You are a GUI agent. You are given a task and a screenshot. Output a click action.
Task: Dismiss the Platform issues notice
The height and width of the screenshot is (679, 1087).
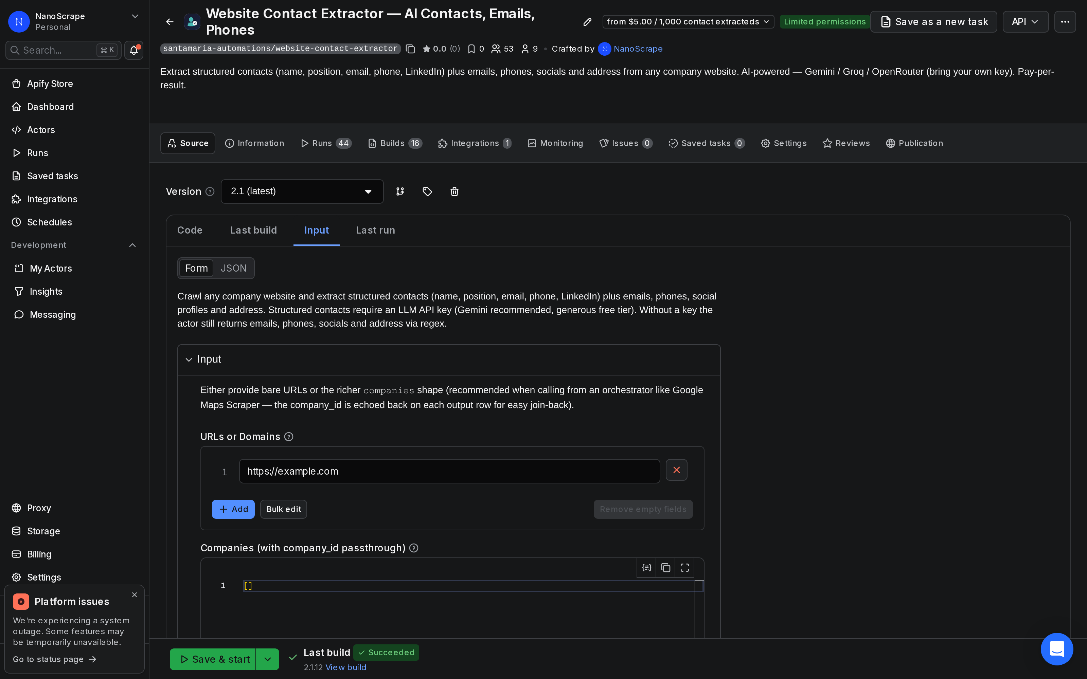pyautogui.click(x=134, y=594)
